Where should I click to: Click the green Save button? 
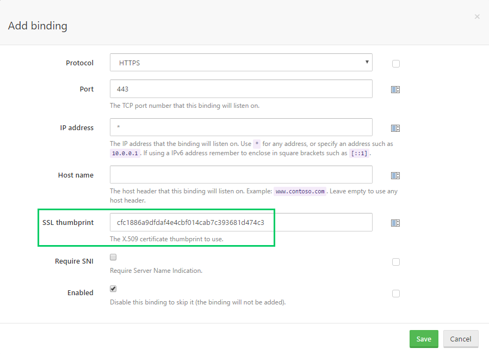424,339
